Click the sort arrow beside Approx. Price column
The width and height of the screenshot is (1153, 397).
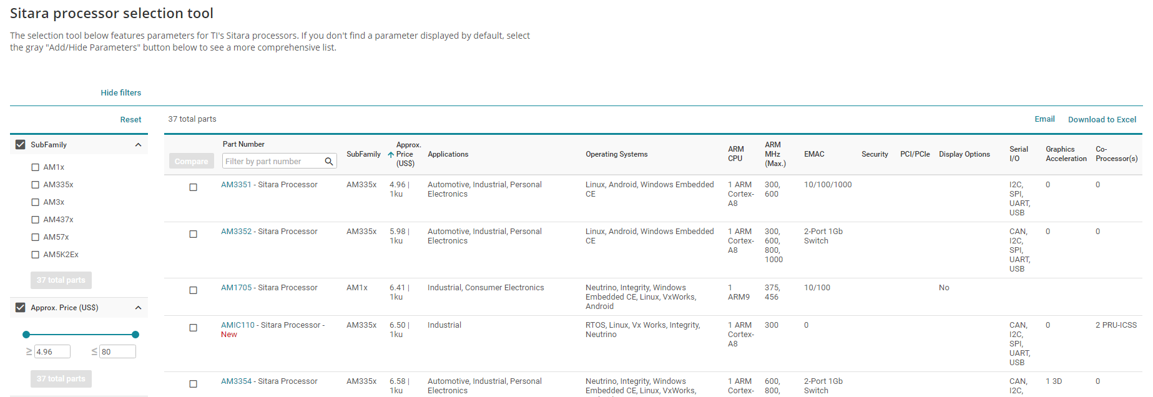point(391,155)
